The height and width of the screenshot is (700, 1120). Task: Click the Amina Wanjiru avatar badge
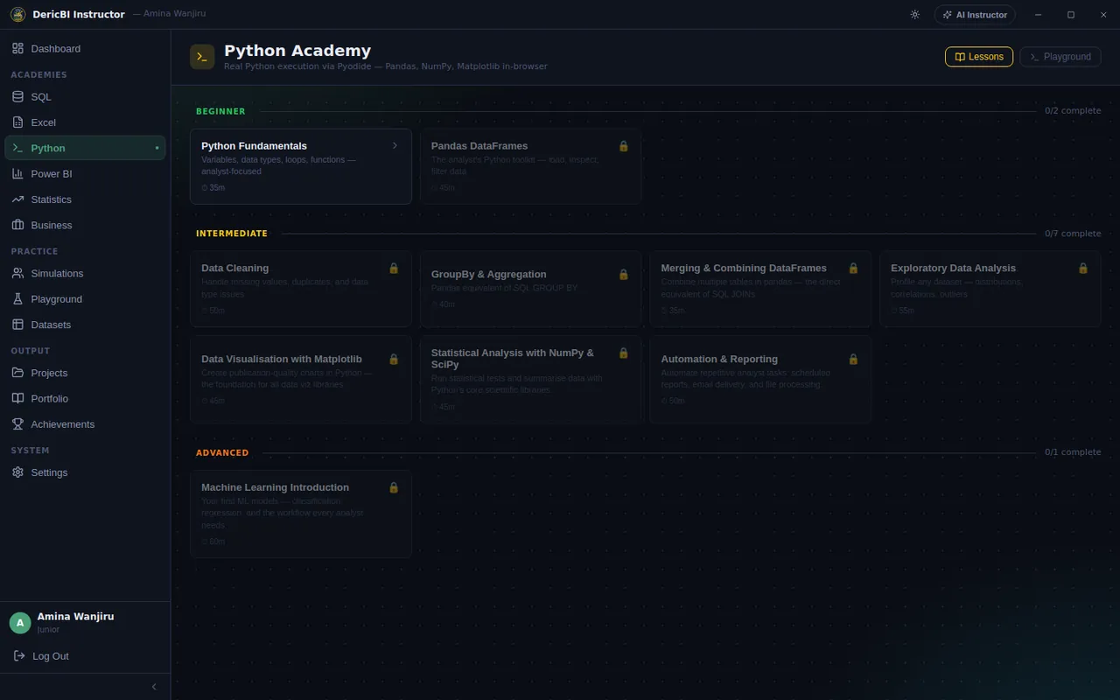coord(20,623)
